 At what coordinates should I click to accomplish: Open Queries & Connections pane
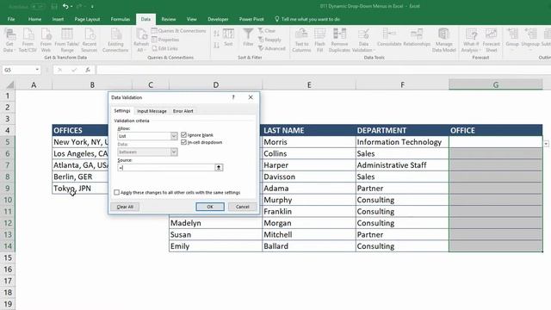pos(178,31)
